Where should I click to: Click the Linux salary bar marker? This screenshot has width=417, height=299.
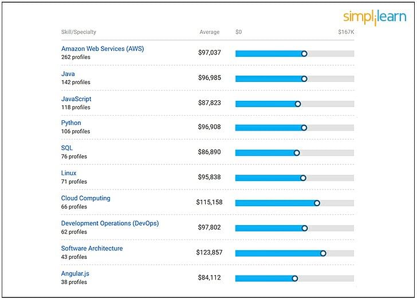(303, 178)
